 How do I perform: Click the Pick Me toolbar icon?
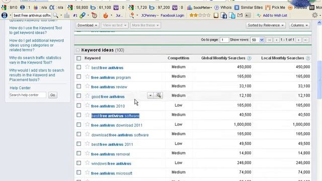pos(268,8)
